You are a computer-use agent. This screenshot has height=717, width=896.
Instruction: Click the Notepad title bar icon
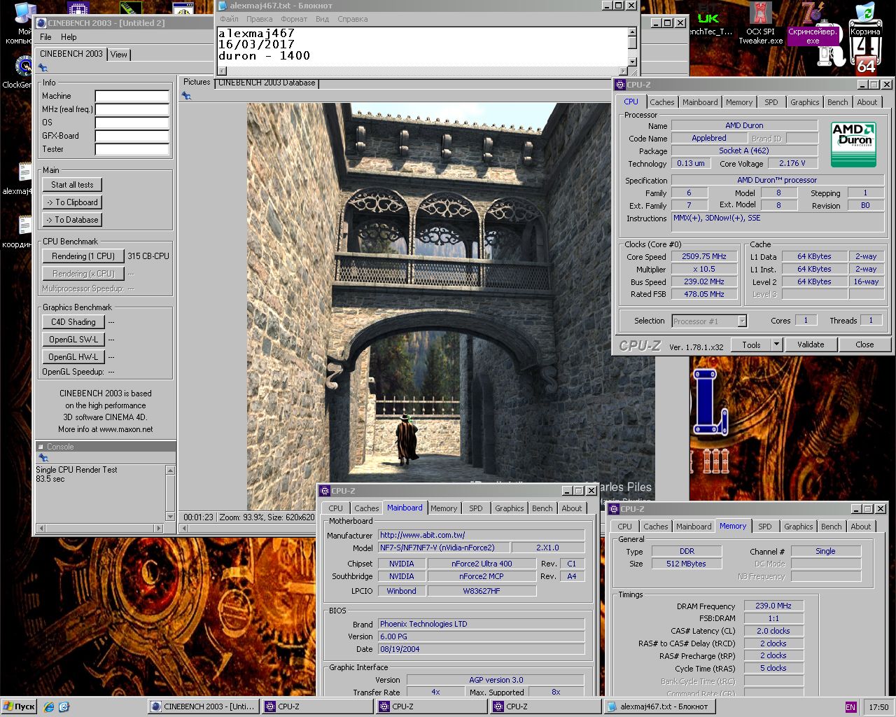coord(223,6)
